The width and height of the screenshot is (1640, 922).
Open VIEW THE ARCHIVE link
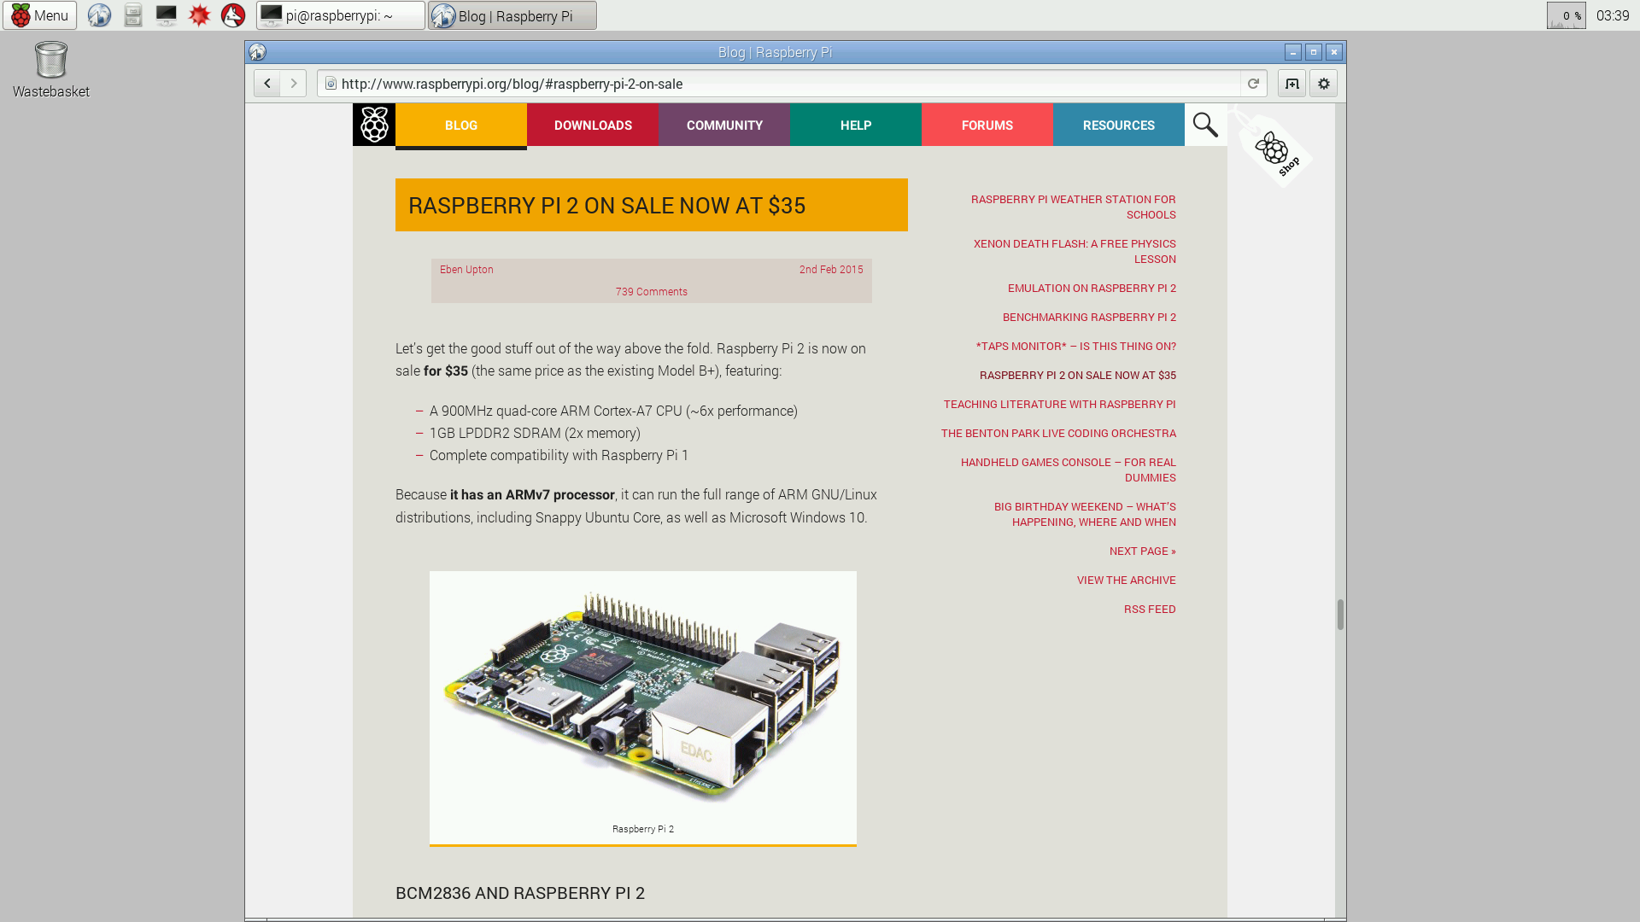tap(1126, 581)
